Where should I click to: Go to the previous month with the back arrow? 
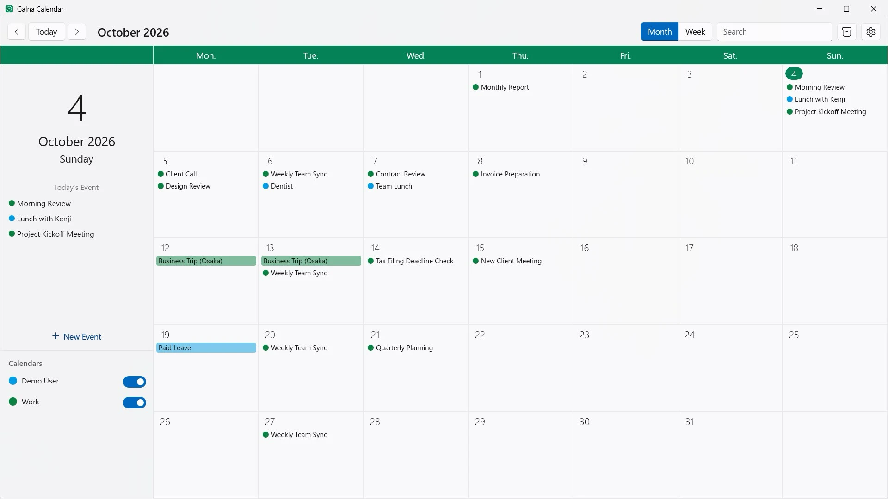tap(17, 32)
